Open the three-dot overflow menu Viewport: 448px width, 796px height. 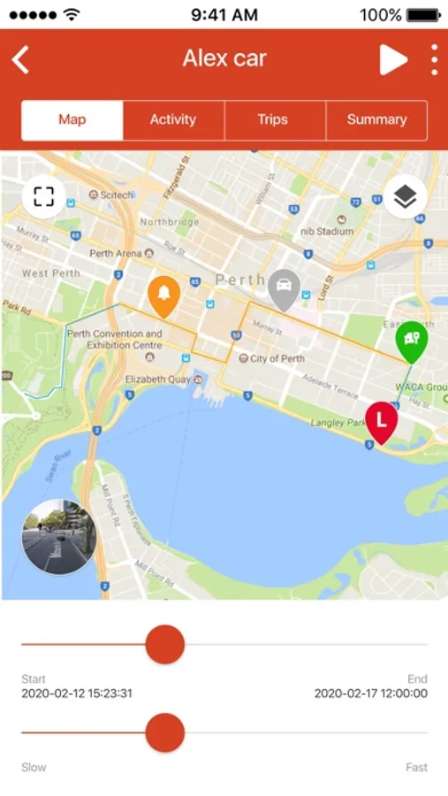(434, 59)
